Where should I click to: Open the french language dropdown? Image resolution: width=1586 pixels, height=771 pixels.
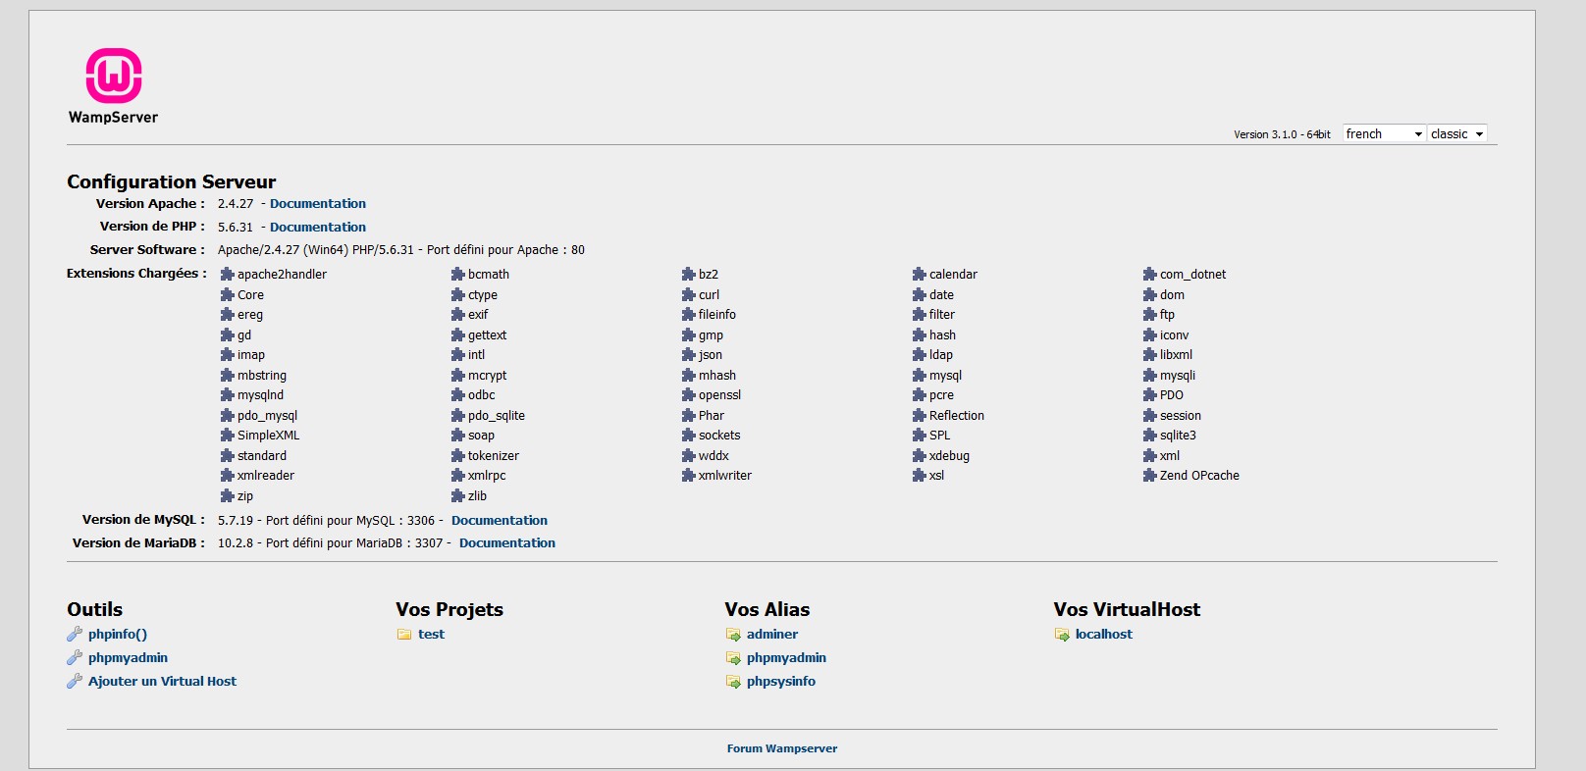tap(1384, 133)
